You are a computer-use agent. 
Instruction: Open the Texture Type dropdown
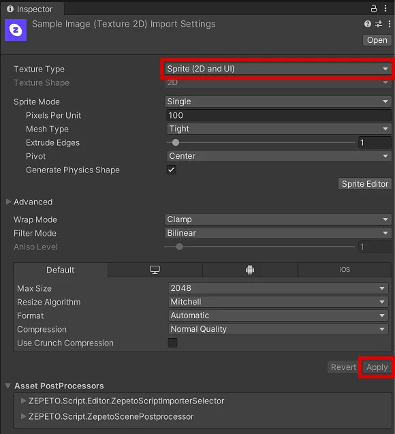(278, 69)
